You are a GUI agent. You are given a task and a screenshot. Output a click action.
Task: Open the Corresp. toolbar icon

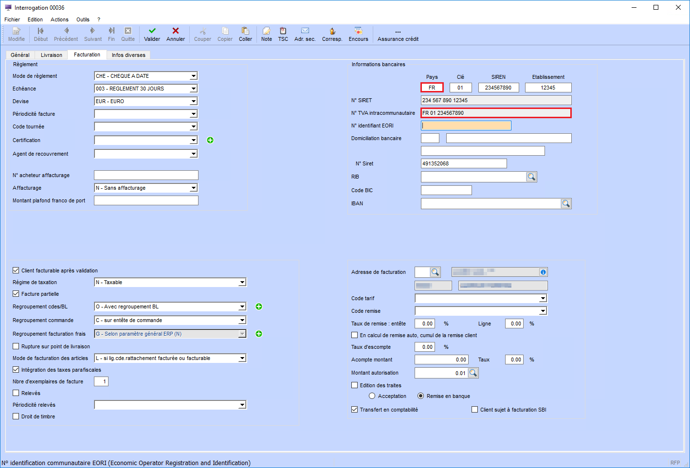tap(332, 34)
